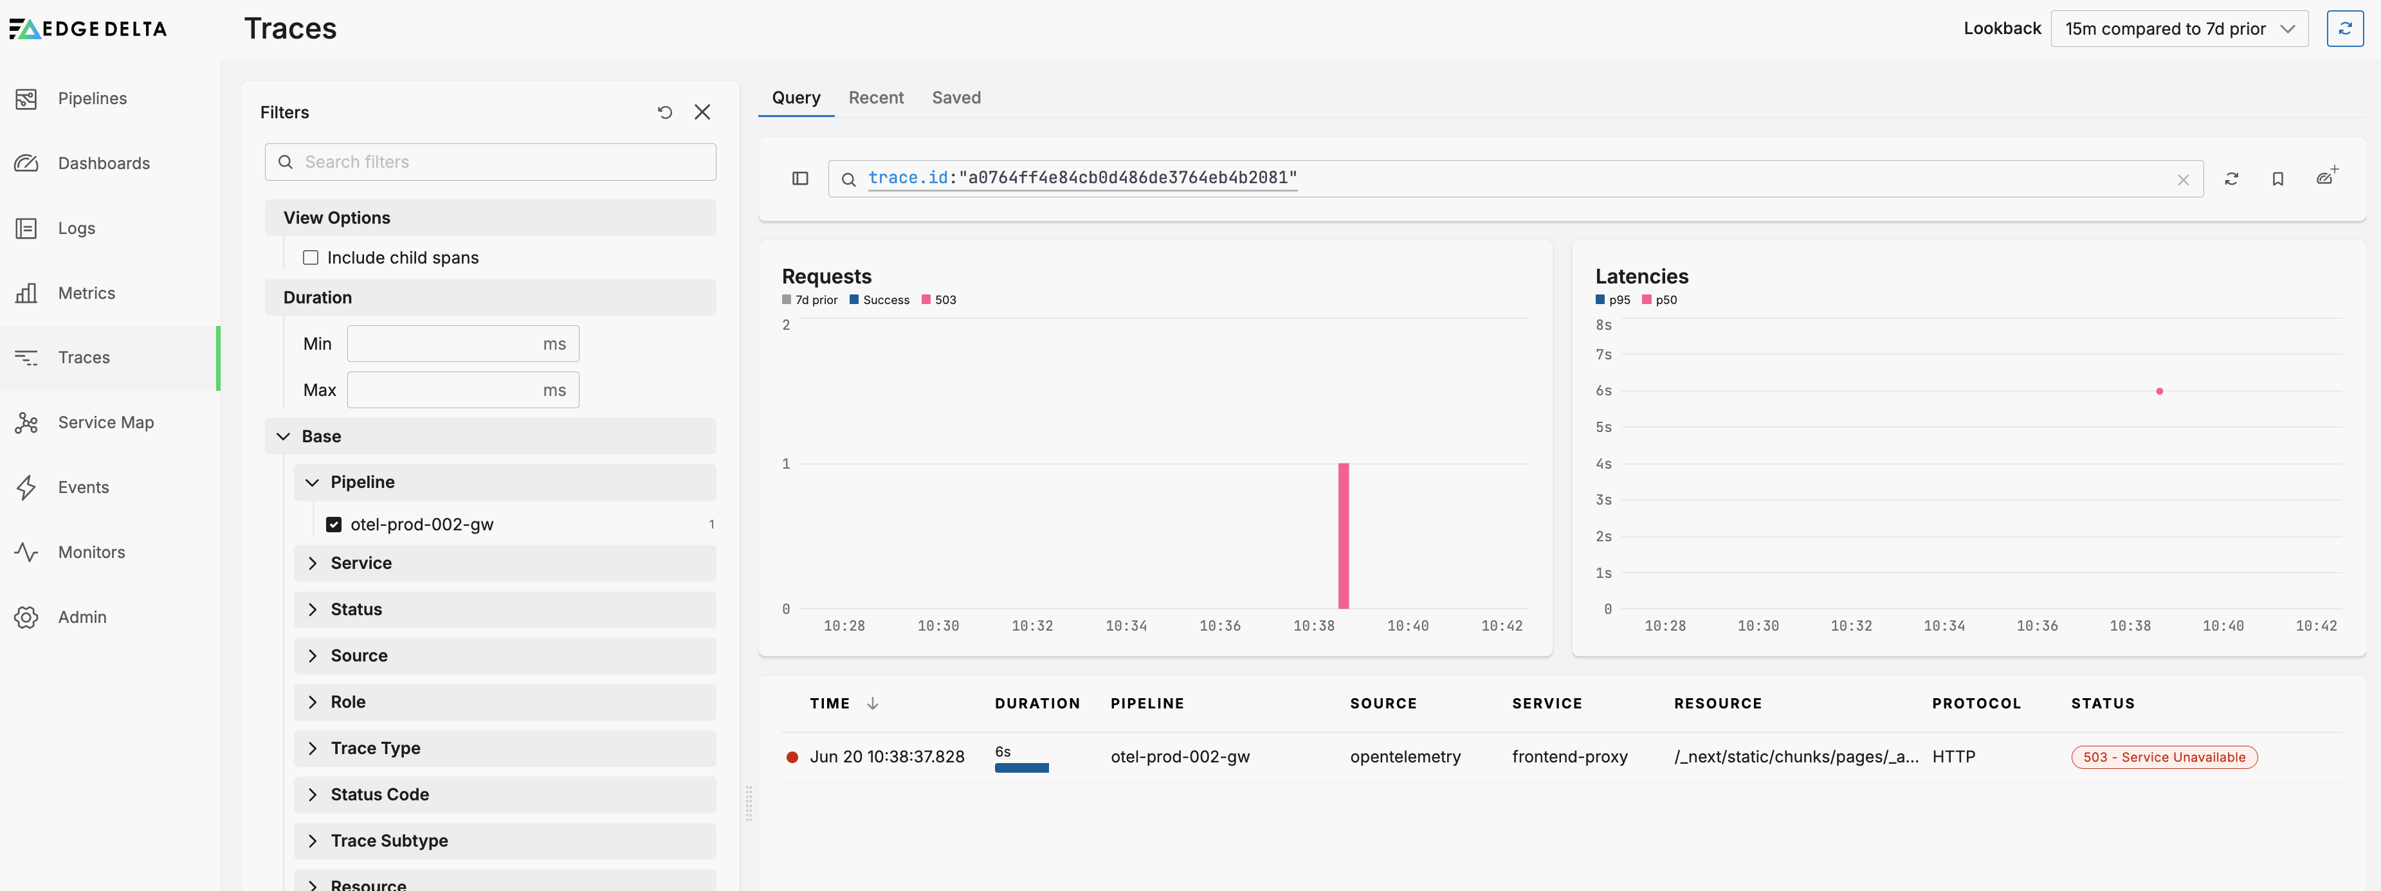Expand the Trace Subtype filter section
Screen dimensions: 2381x891
click(x=505, y=841)
